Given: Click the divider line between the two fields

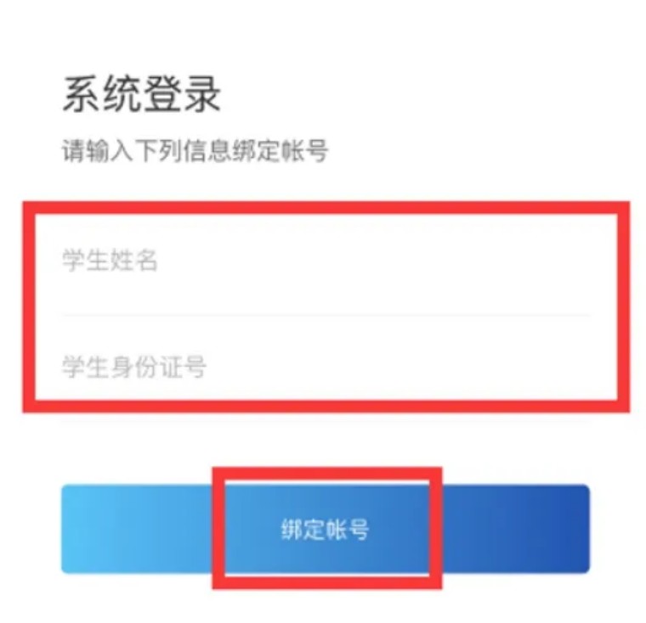Looking at the screenshot, I should [x=326, y=315].
